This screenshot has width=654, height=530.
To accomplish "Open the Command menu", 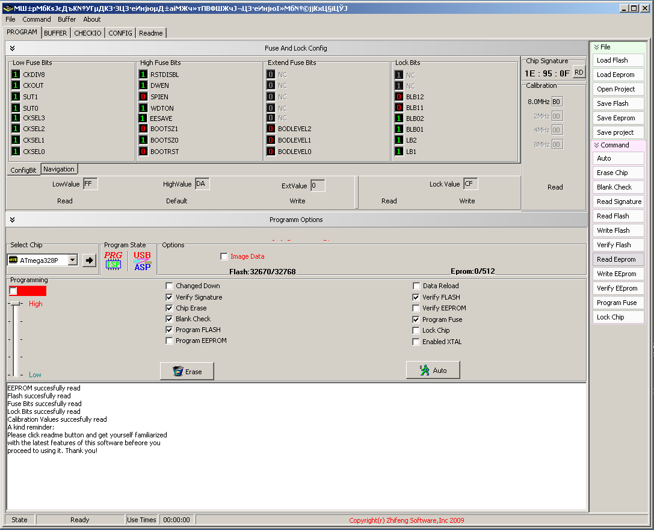I will pos(37,19).
